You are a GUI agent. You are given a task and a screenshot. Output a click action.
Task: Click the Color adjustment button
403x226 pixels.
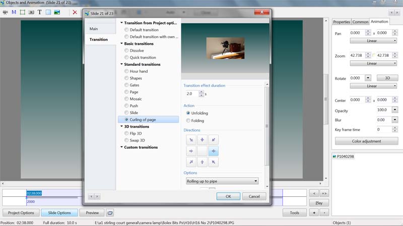pos(366,141)
